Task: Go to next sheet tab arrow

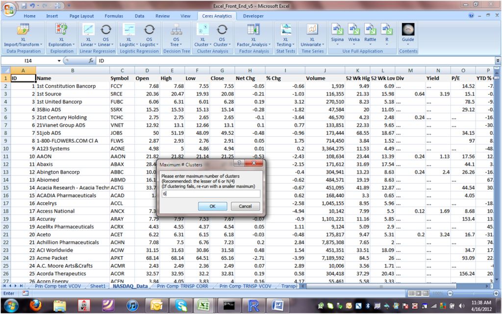Action: (15, 286)
